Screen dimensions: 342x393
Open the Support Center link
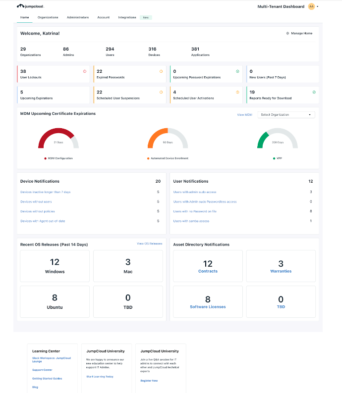pos(42,370)
